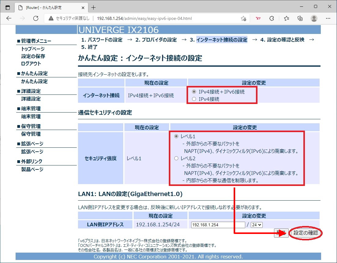
Task: Click the NEC Corporation copyright footer text
Action: pos(168,257)
